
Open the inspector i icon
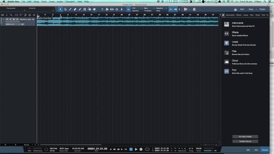click(x=7, y=15)
